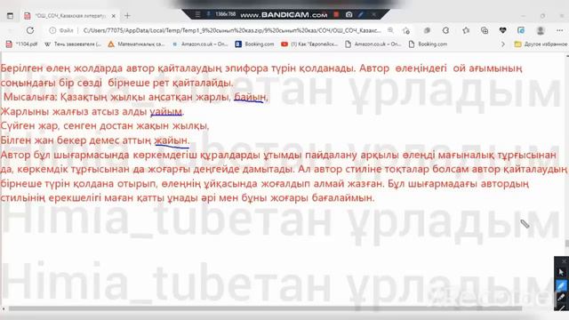Click the line starting стильінің ерекшелігі маған

(x=188, y=198)
